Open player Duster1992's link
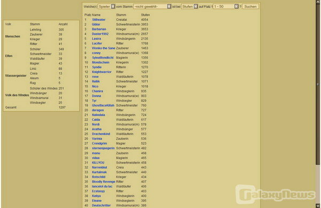The width and height of the screenshot is (321, 208). [100, 34]
